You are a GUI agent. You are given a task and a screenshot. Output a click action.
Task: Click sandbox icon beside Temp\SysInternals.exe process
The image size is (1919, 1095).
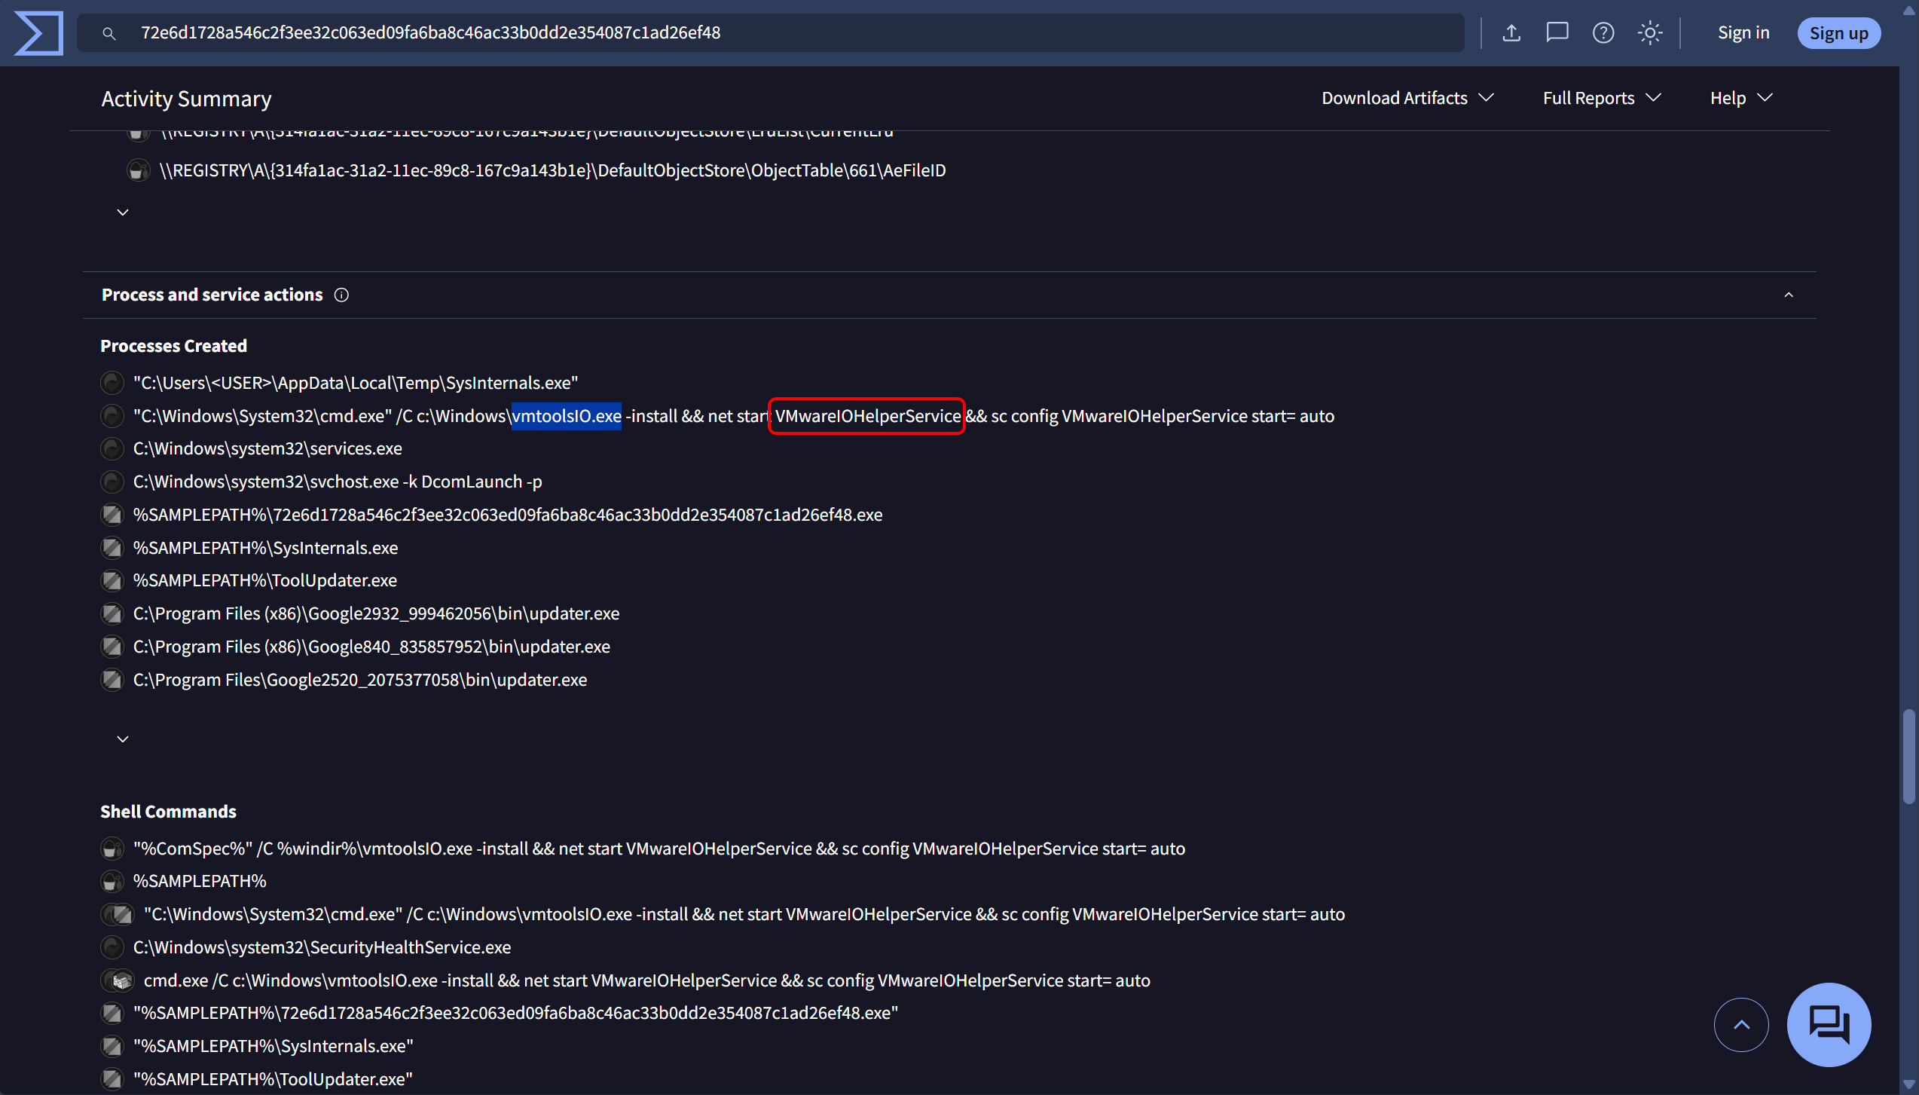coord(112,383)
